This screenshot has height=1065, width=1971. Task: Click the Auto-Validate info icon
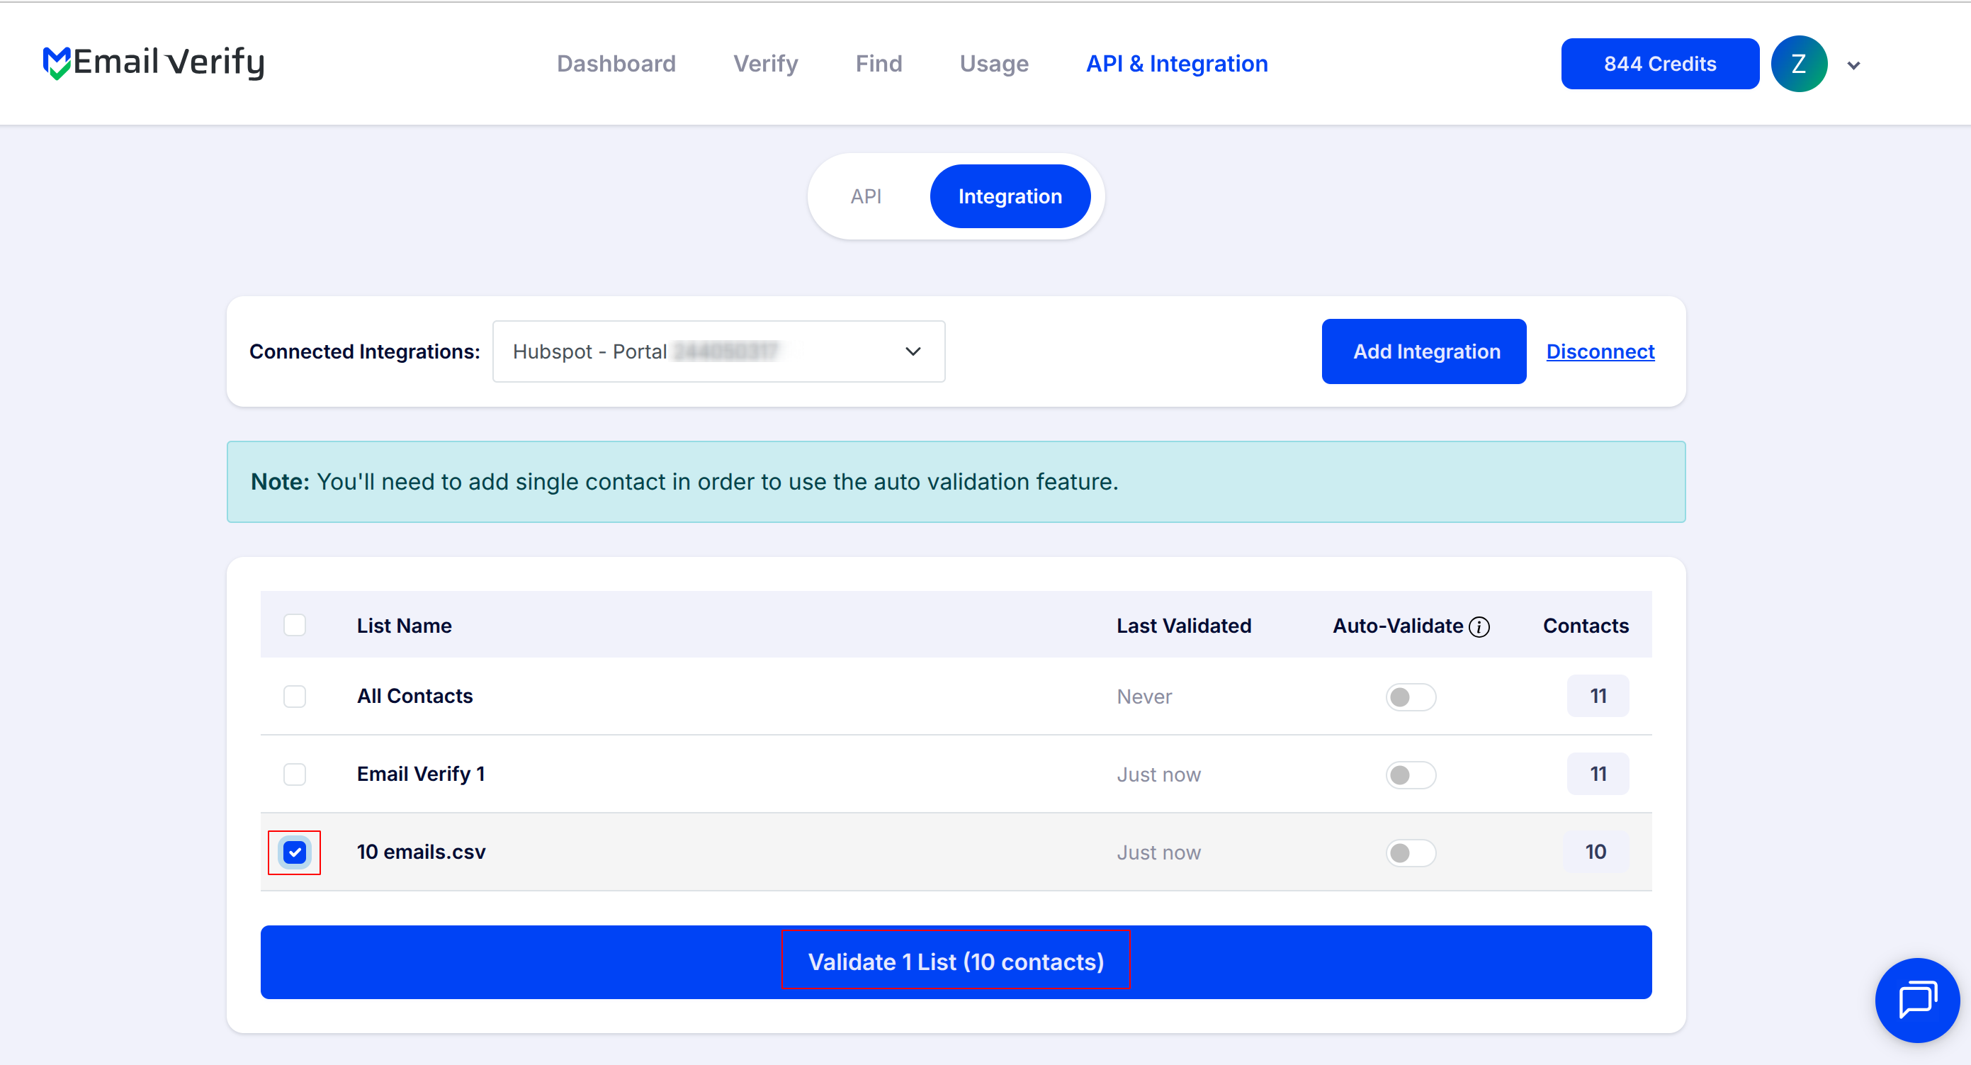[x=1479, y=626]
